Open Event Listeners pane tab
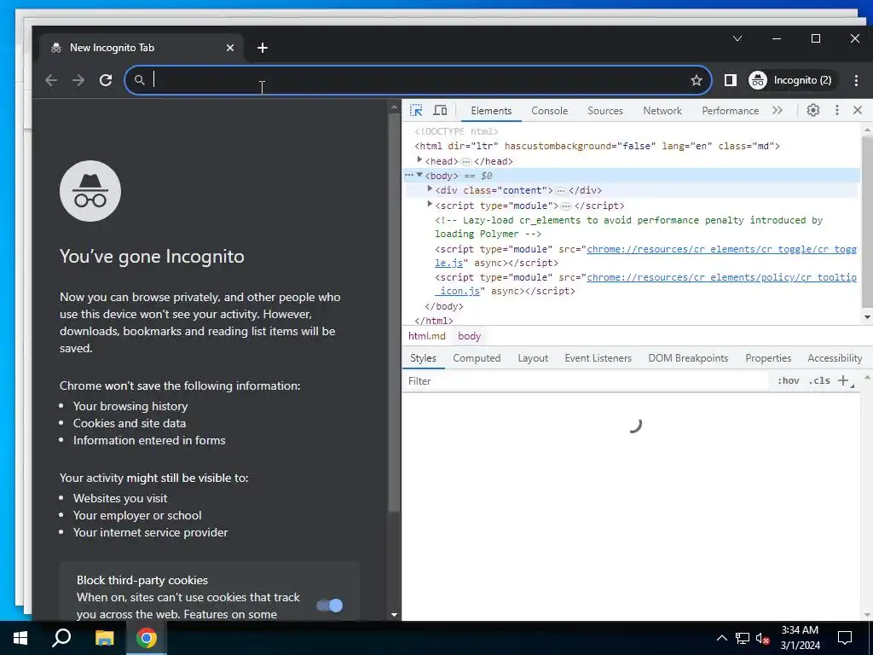Viewport: 873px width, 655px height. [x=598, y=358]
